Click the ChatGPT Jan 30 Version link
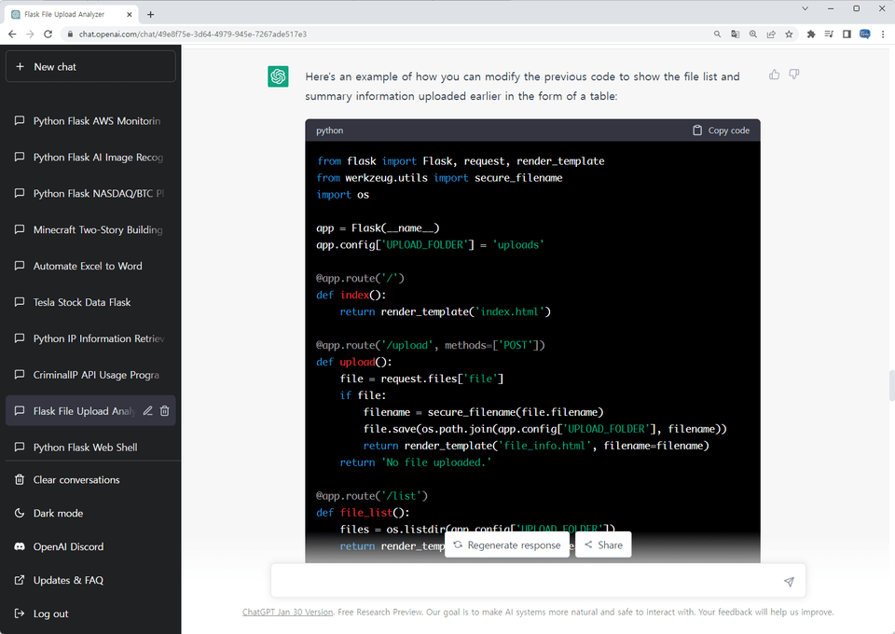Viewport: 895px width, 634px height. click(287, 613)
